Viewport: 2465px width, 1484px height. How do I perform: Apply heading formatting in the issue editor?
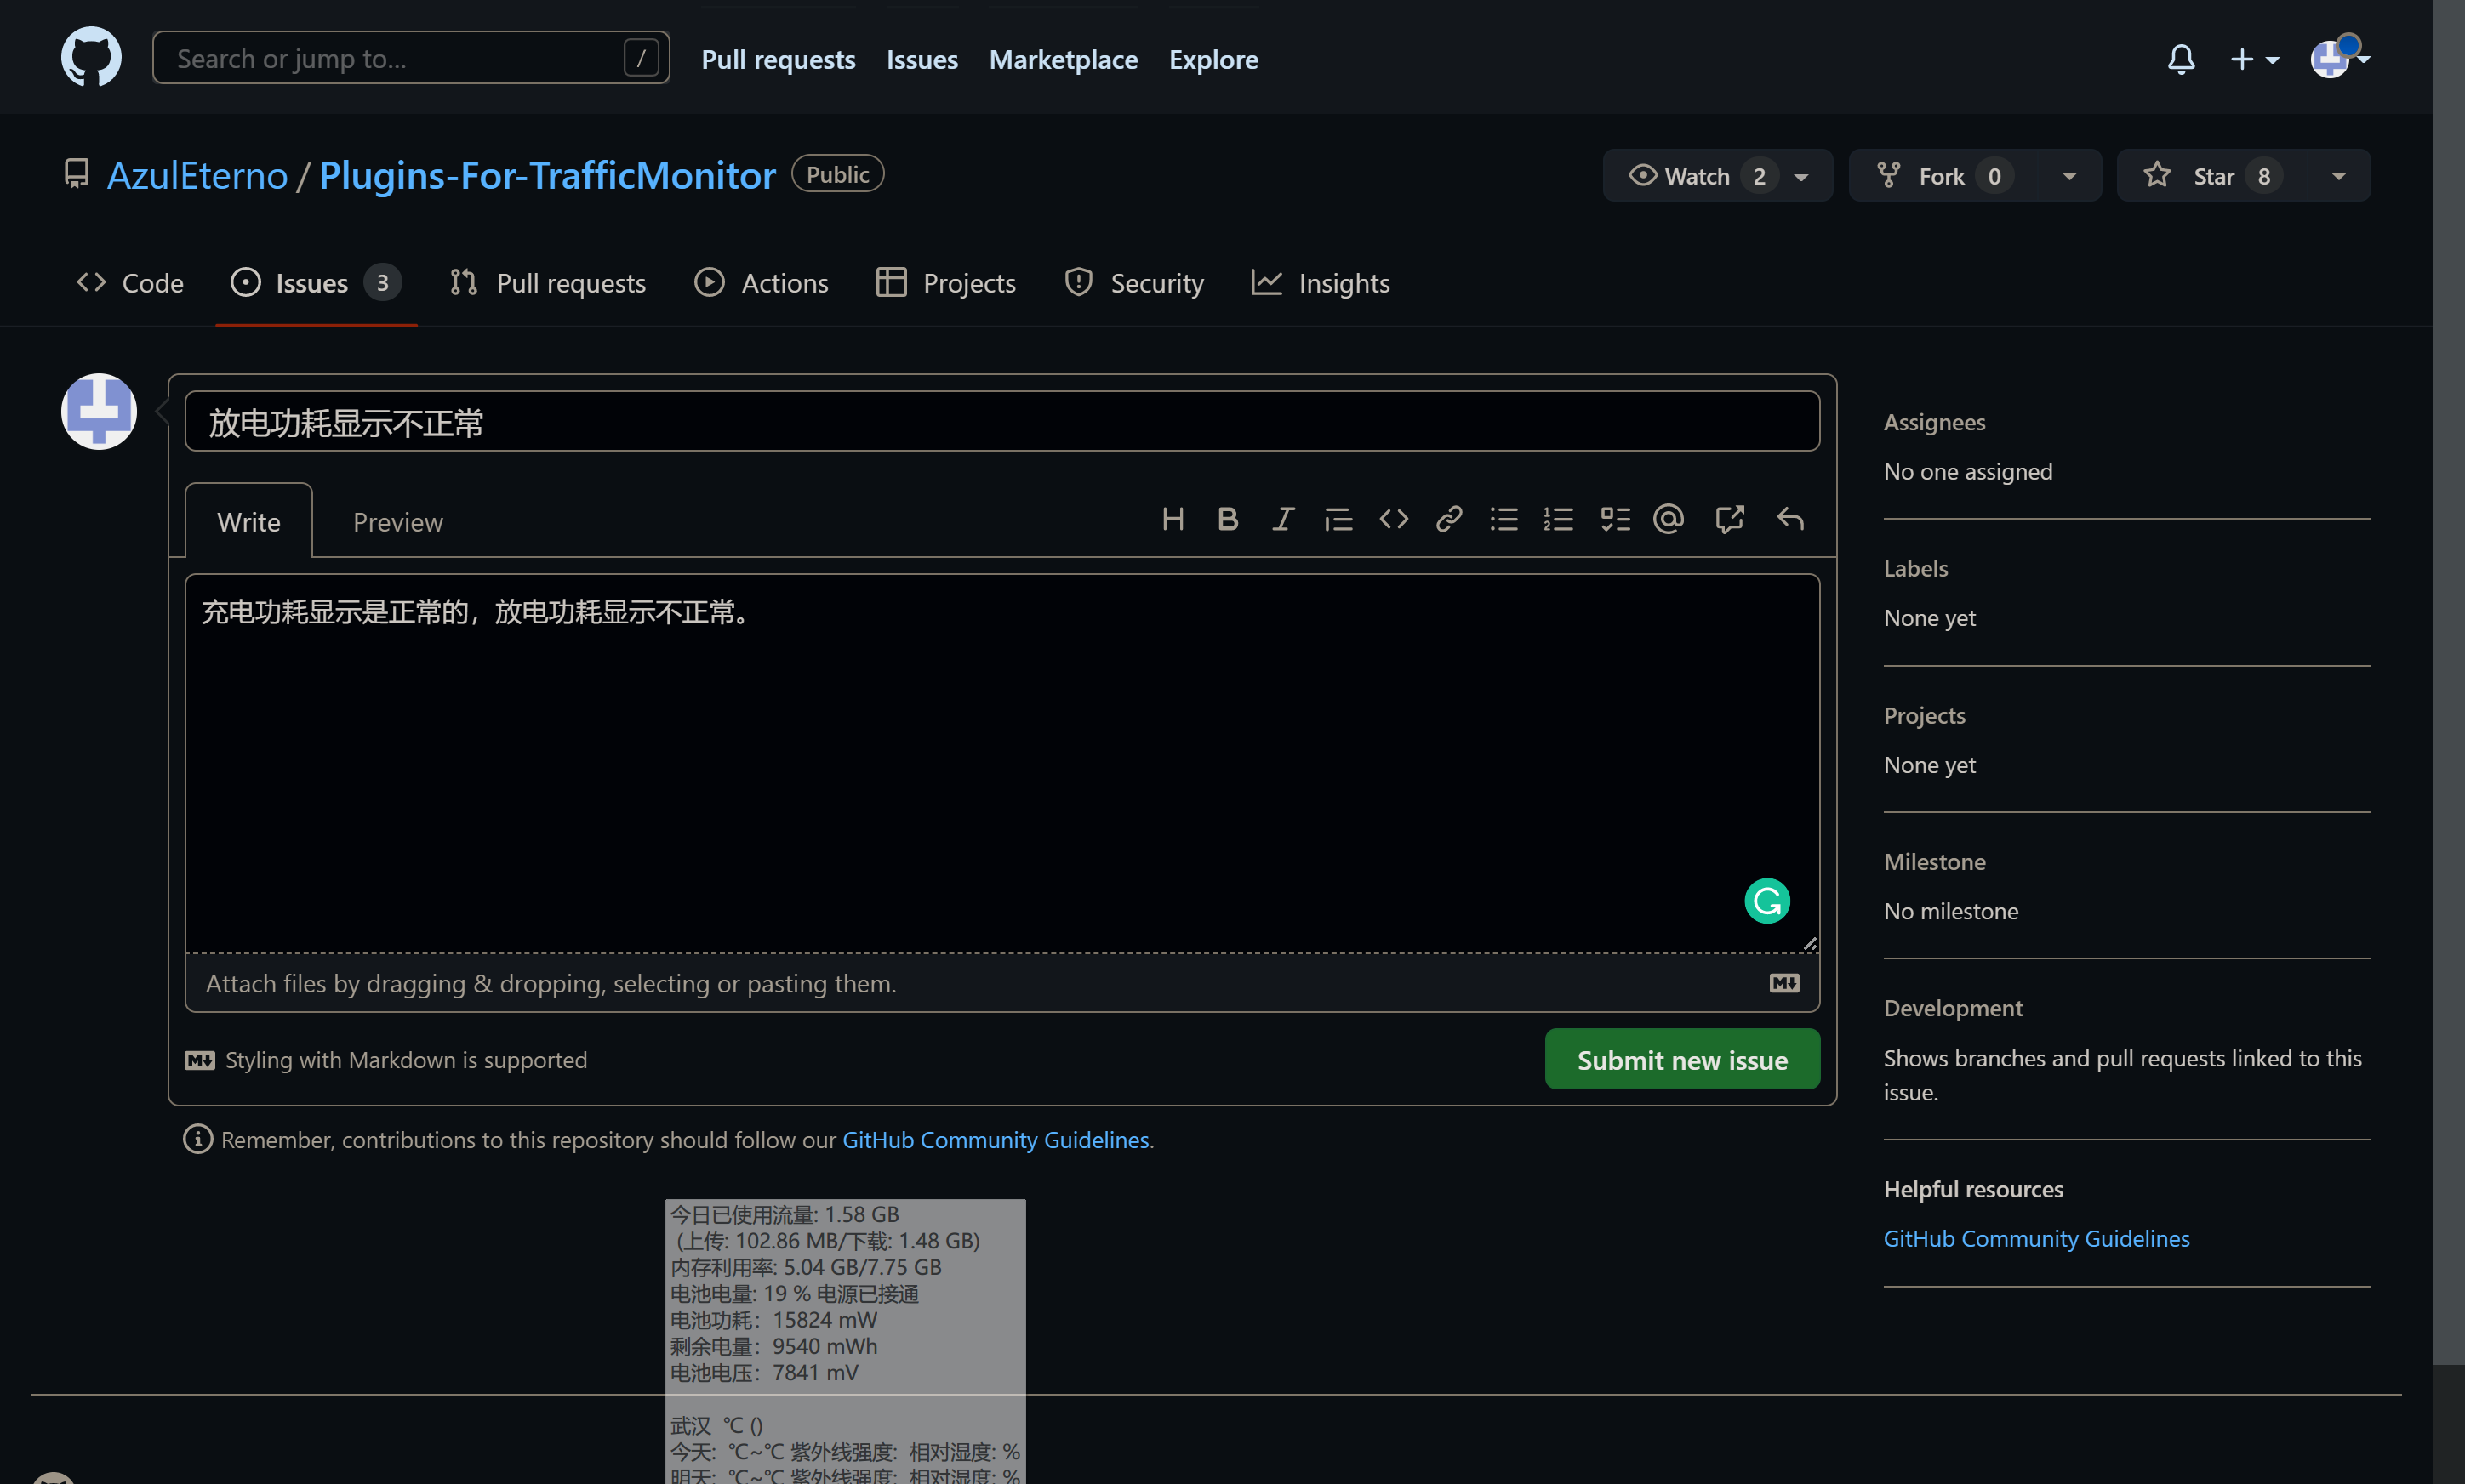(x=1173, y=519)
